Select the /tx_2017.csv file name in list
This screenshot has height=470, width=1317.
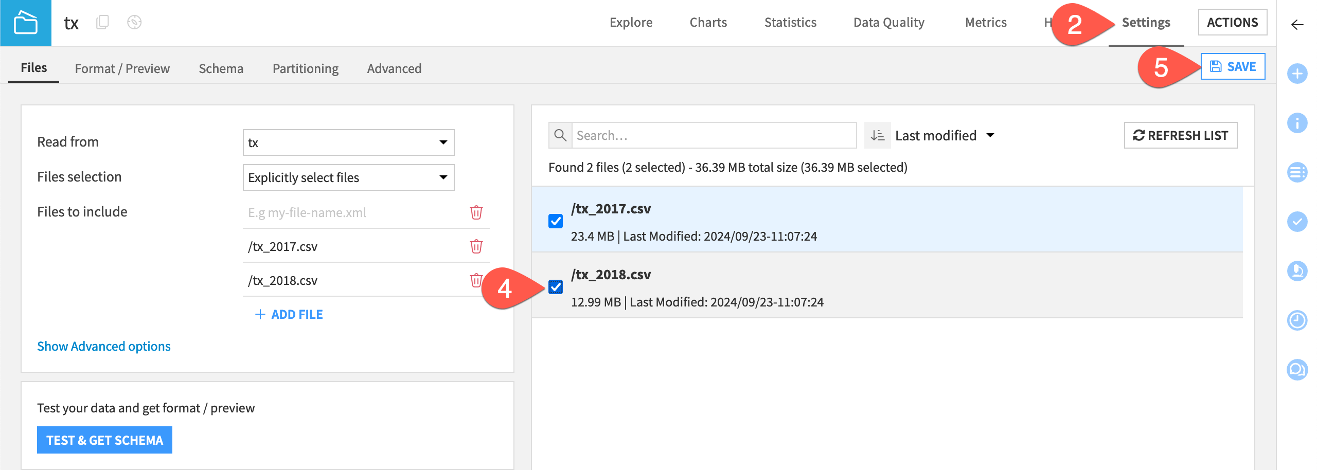(x=611, y=208)
